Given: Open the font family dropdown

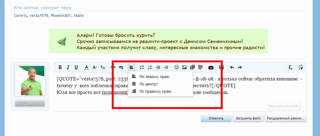Looking at the screenshot, I should coord(103,68).
